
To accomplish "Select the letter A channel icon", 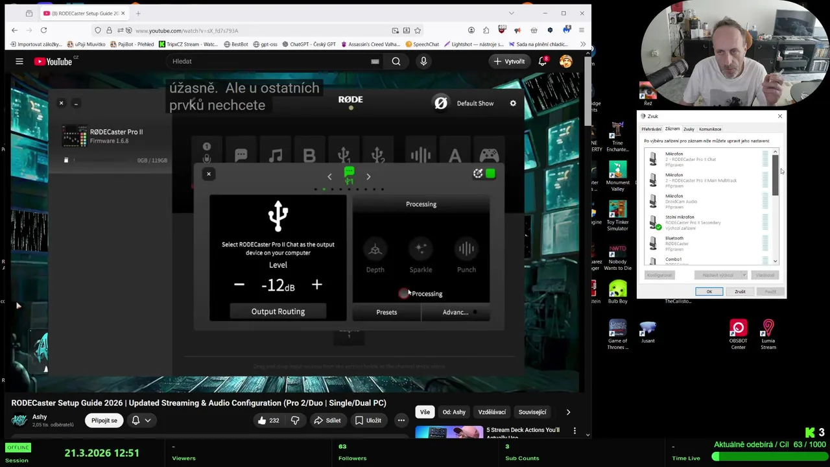I will [455, 155].
